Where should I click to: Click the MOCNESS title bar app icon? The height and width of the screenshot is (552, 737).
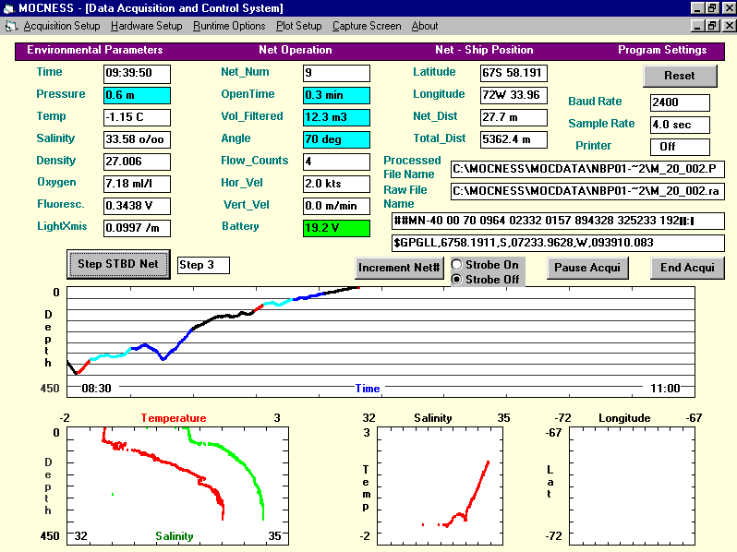coord(8,8)
